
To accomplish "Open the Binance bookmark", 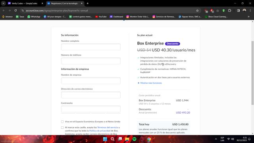I will [7, 17].
